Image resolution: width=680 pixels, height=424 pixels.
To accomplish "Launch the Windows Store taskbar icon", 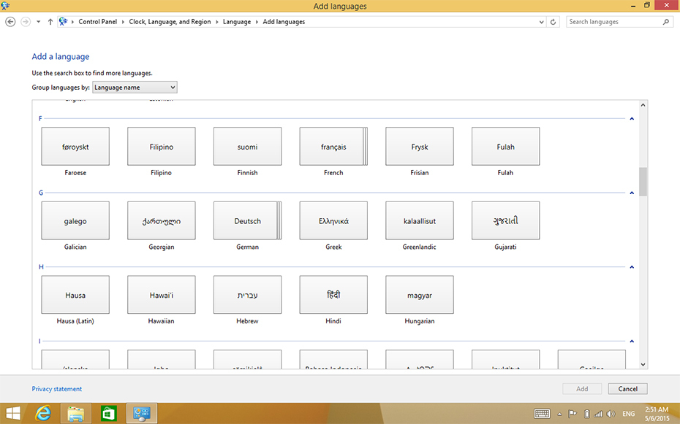I will [108, 413].
